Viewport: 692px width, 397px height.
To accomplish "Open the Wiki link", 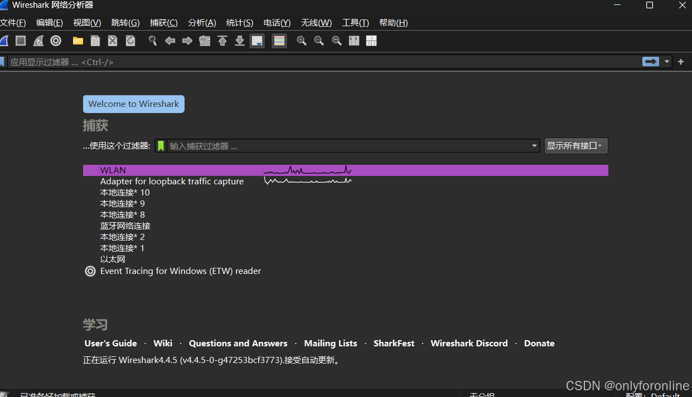I will [x=163, y=344].
